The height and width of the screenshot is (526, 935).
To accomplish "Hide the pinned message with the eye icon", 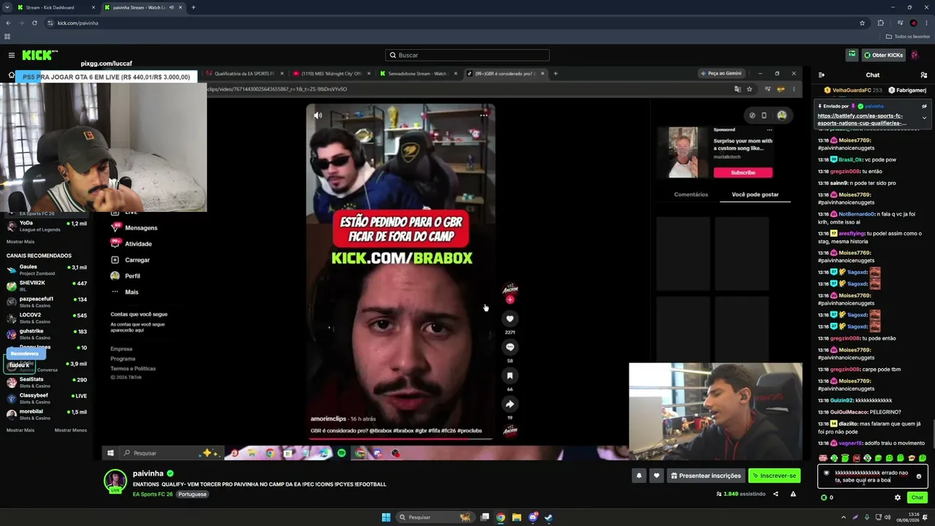I will (x=924, y=106).
